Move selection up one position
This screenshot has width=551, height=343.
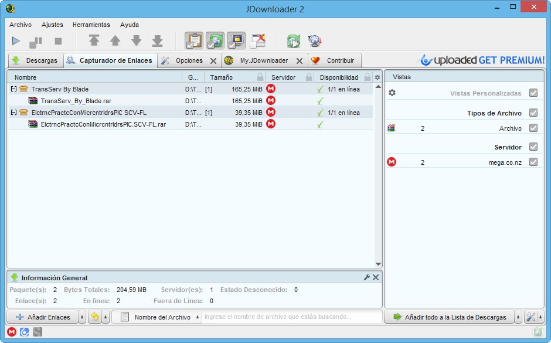tap(115, 41)
